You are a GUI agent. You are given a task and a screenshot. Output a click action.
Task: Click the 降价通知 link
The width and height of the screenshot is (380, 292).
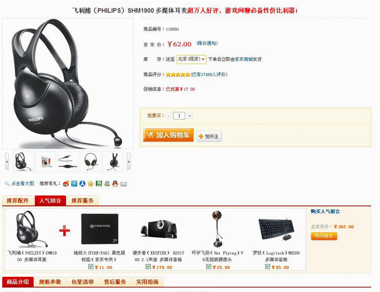pyautogui.click(x=207, y=43)
